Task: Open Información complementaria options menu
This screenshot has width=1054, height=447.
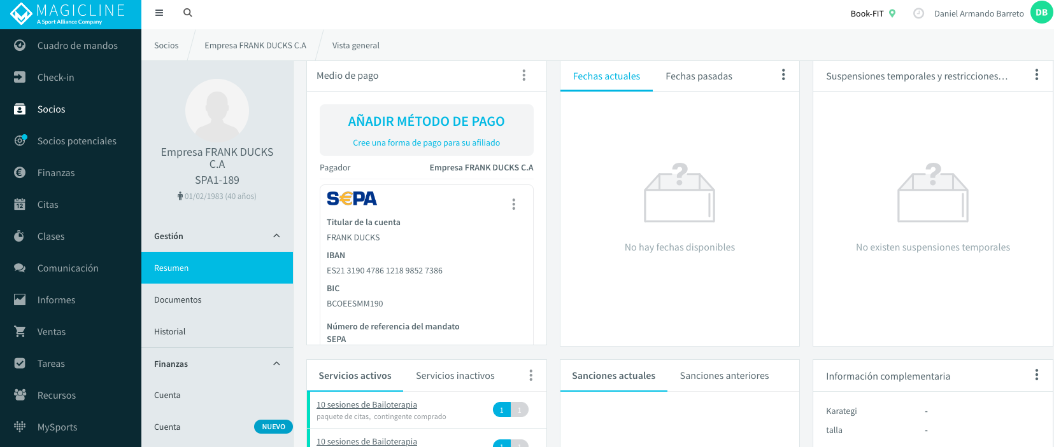Action: pos(1037,375)
